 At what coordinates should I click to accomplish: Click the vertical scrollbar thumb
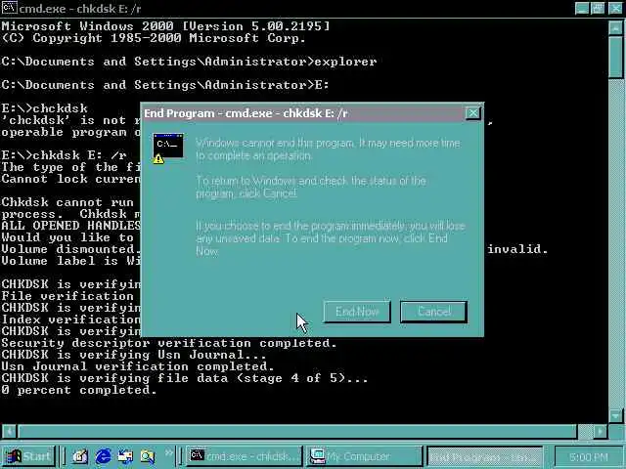pyautogui.click(x=615, y=57)
